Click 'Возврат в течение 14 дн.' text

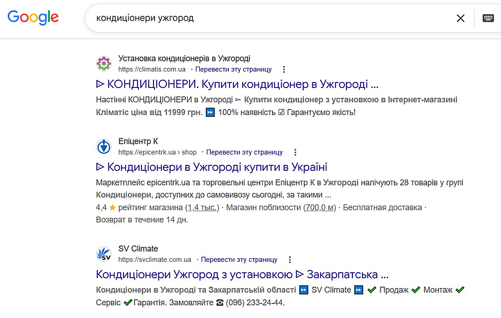point(142,220)
